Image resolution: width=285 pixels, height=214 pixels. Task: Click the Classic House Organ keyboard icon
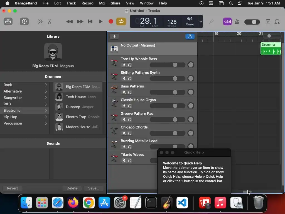114,103
